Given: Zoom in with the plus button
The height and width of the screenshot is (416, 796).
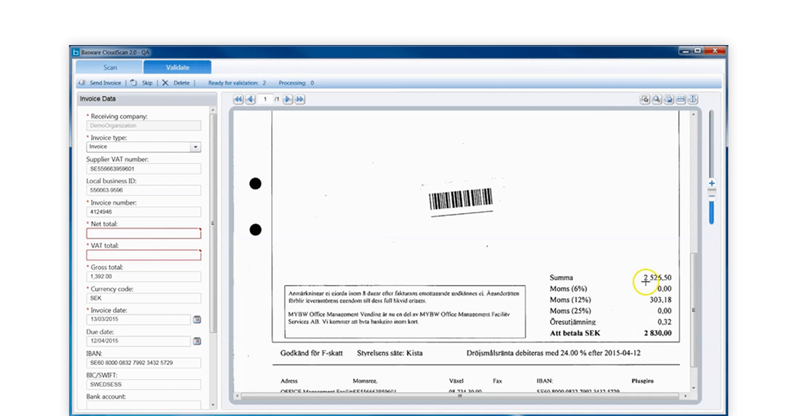Looking at the screenshot, I should coord(712,183).
